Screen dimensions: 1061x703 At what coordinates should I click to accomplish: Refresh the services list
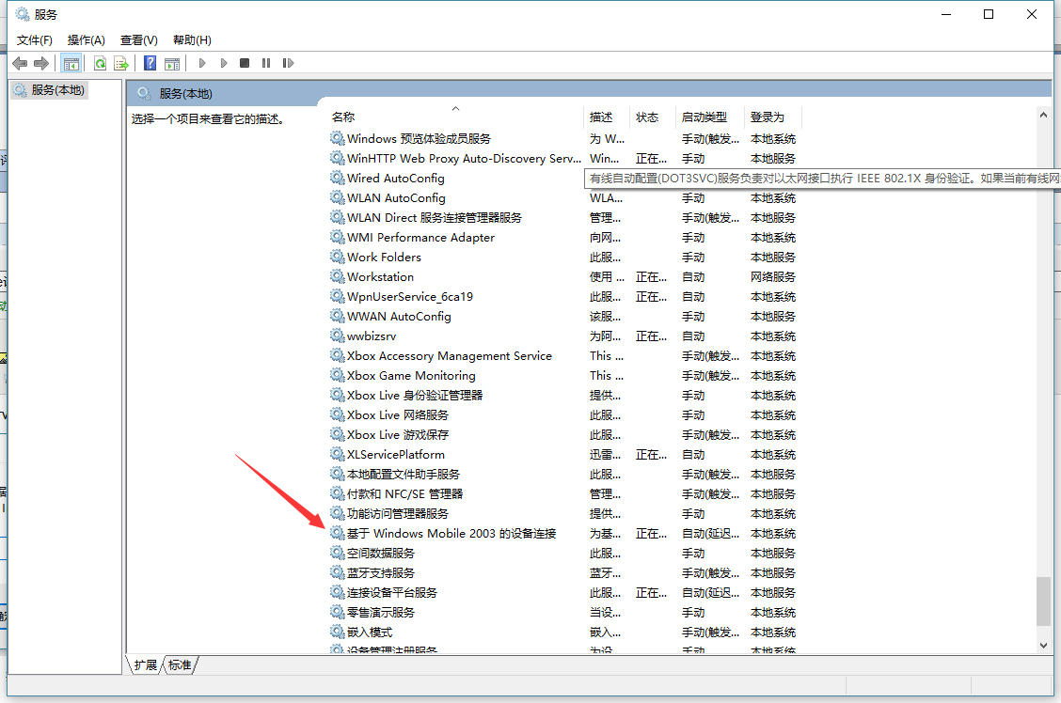click(x=101, y=62)
